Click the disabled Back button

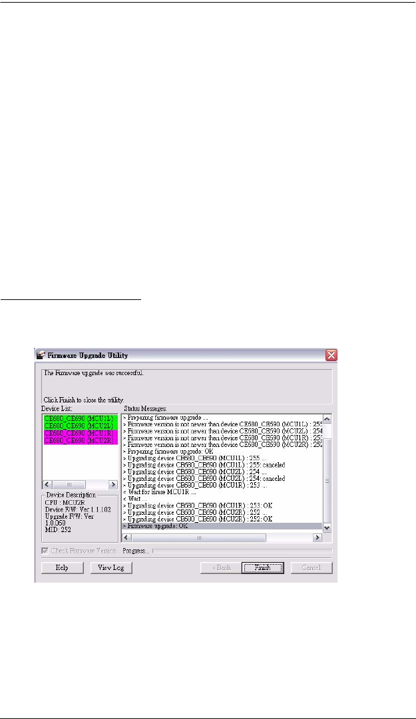(x=222, y=567)
